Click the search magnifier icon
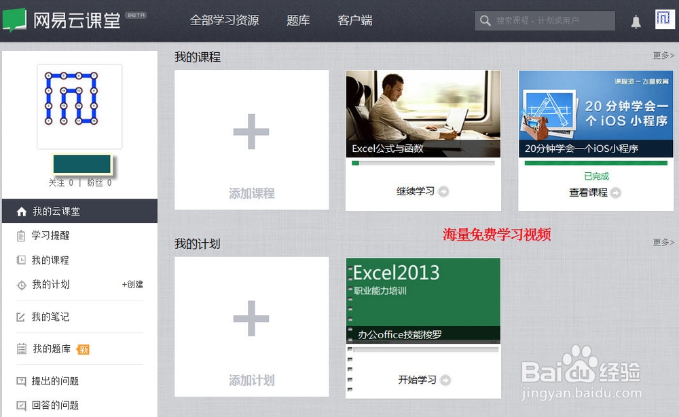 [485, 21]
